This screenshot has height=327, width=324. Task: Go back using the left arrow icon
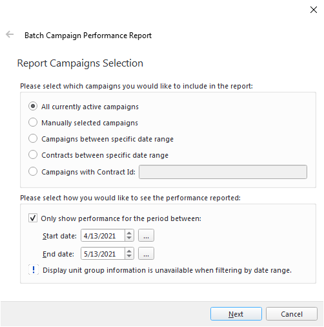(10, 34)
